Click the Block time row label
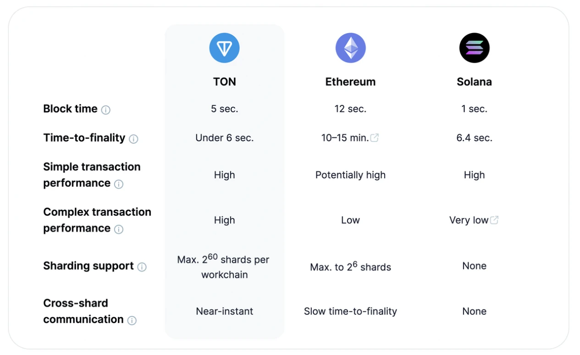The height and width of the screenshot is (355, 580). pyautogui.click(x=70, y=109)
